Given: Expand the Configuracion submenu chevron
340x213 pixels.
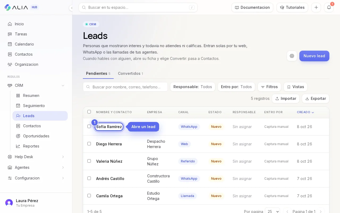Looking at the screenshot, I should [x=63, y=178].
